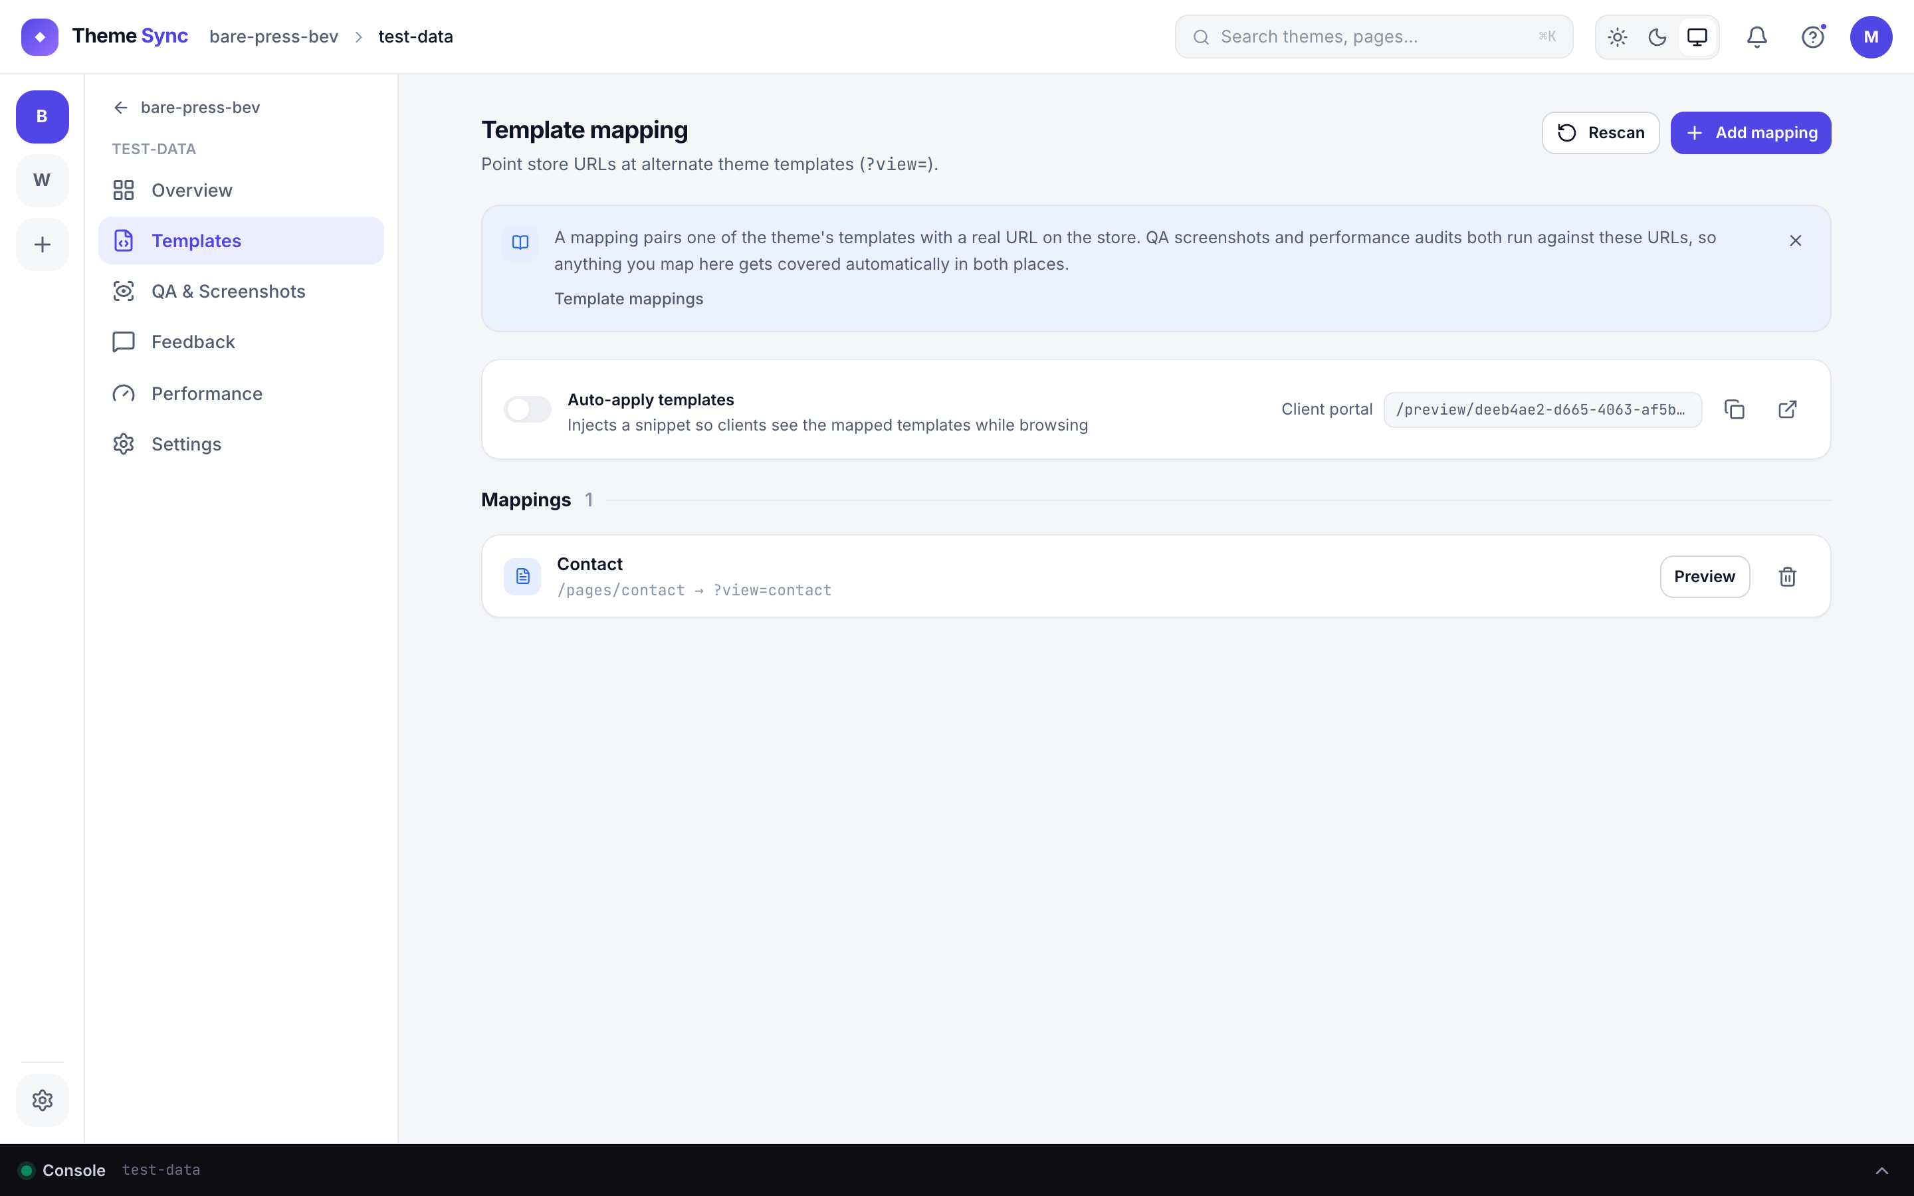The image size is (1914, 1196).
Task: Select workspace B in the rail
Action: click(x=42, y=116)
